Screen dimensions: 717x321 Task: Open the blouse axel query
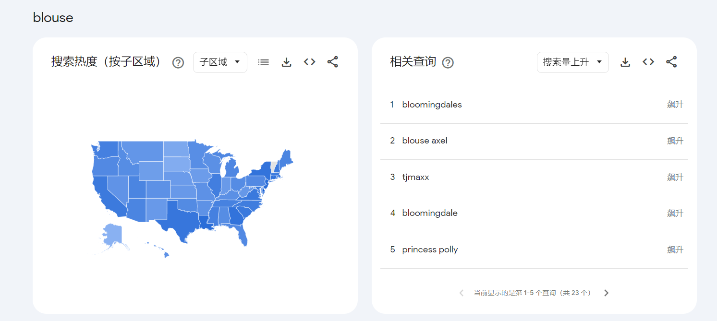pyautogui.click(x=534, y=141)
